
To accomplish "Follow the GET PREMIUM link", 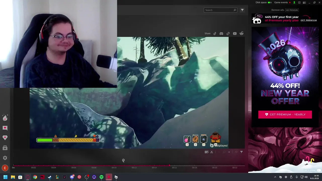I will (x=309, y=20).
